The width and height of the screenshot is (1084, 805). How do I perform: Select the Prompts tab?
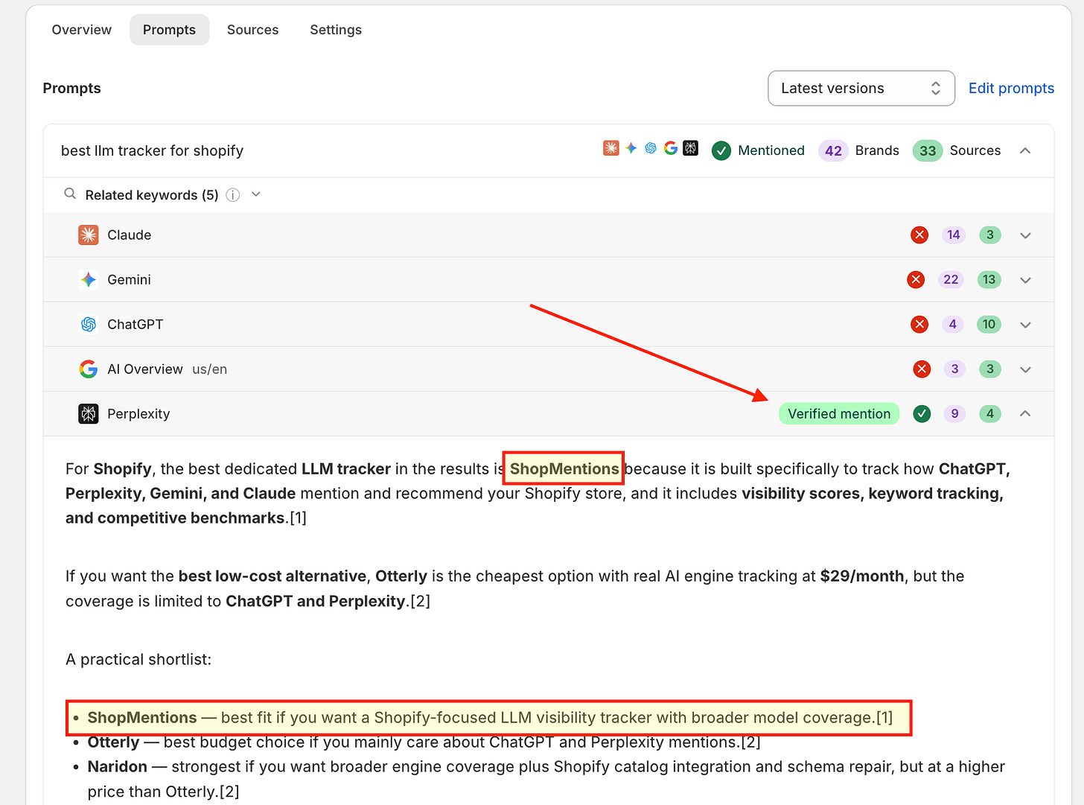[169, 30]
